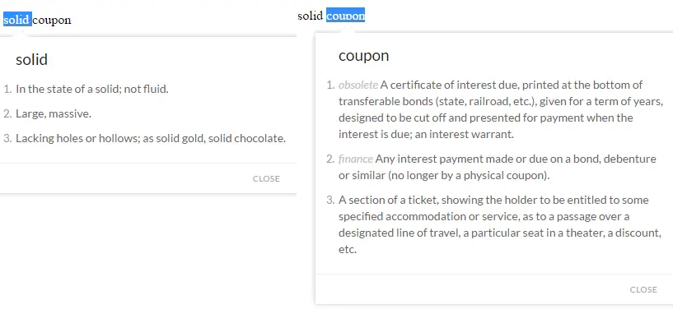Image resolution: width=673 pixels, height=309 pixels.
Task: Click the highlighted word coupon
Action: [345, 15]
